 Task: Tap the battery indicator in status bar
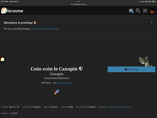click(154, 2)
